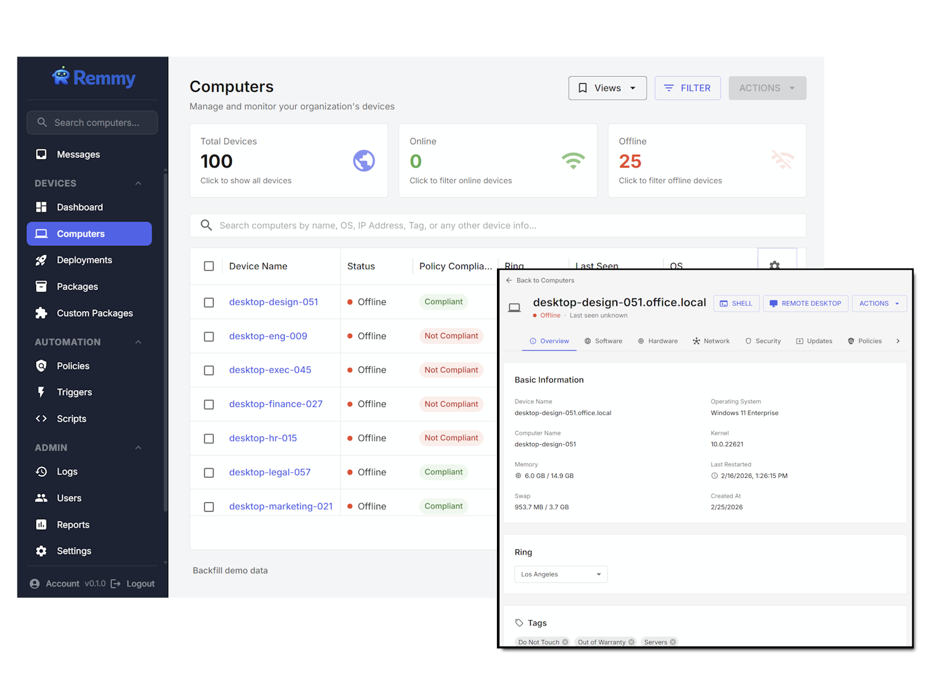This screenshot has height=675, width=927.
Task: Click the Deployments rocket icon
Action: tap(41, 260)
